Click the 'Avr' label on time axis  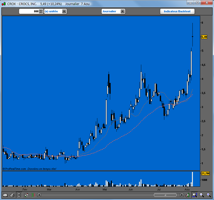(x=78, y=189)
